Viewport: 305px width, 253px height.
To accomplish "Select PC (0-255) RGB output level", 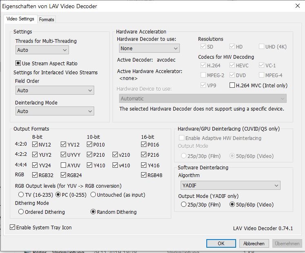I will (58, 195).
